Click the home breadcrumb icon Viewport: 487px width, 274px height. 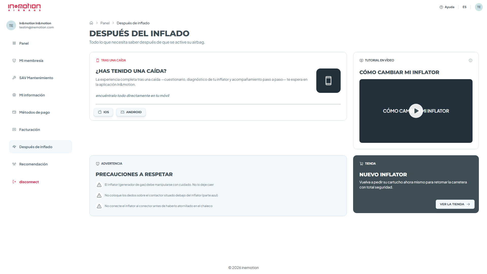91,23
